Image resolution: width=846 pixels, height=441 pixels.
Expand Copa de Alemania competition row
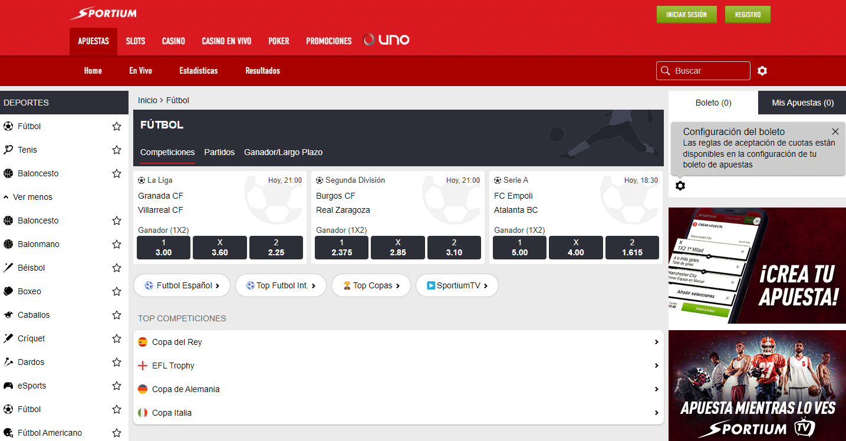[x=398, y=389]
